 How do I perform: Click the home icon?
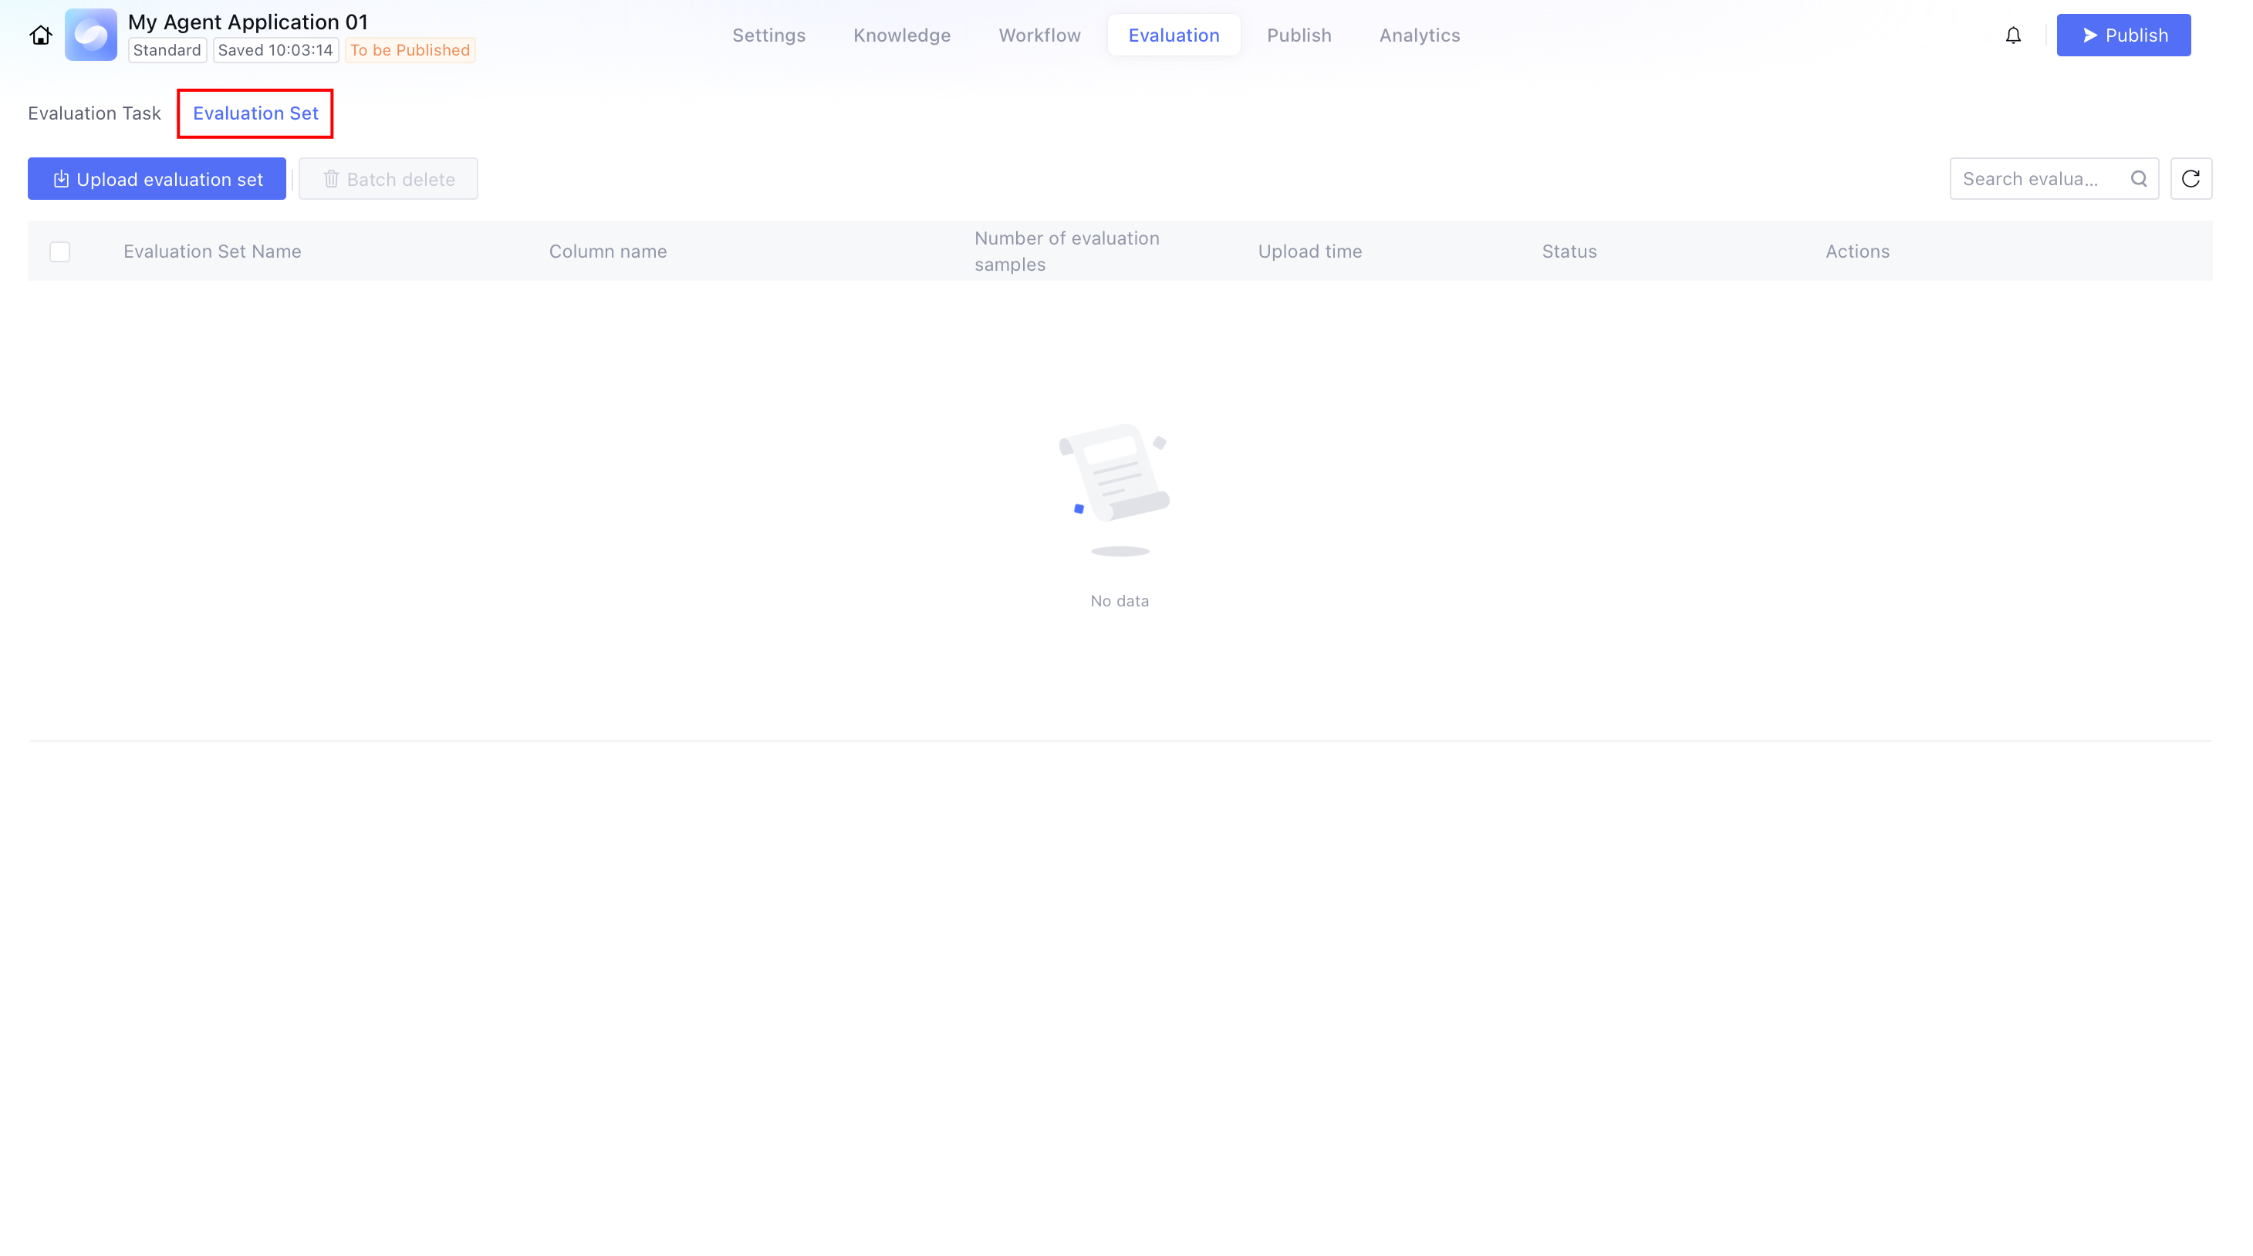[40, 35]
